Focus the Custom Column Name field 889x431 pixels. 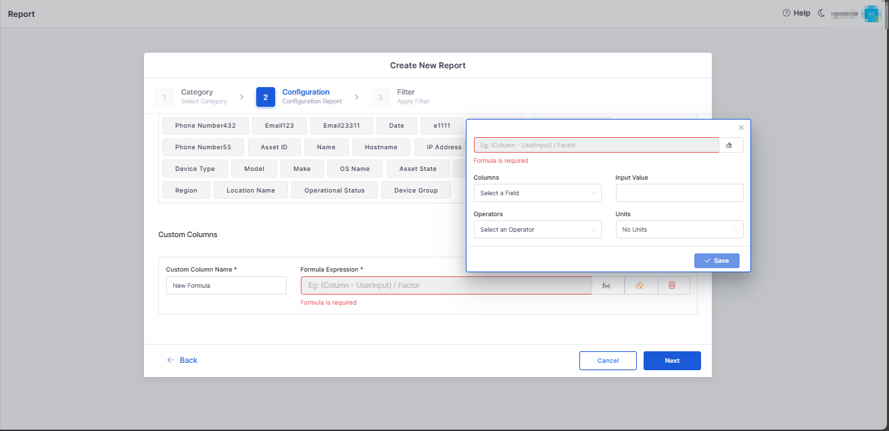click(226, 286)
